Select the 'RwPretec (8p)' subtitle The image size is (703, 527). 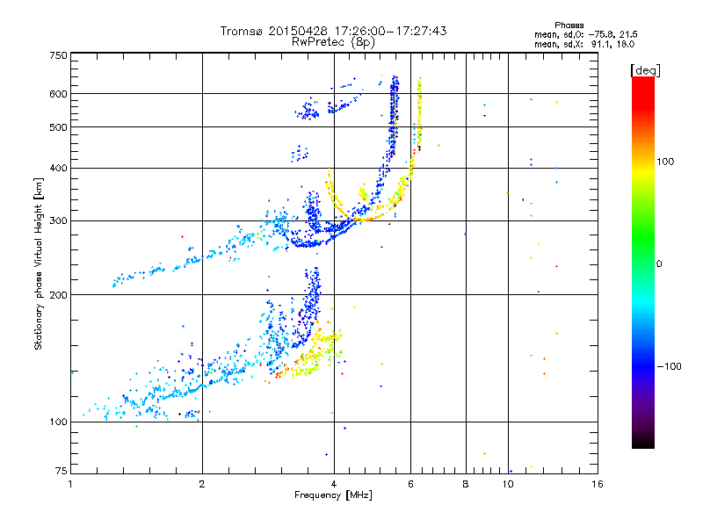click(333, 42)
